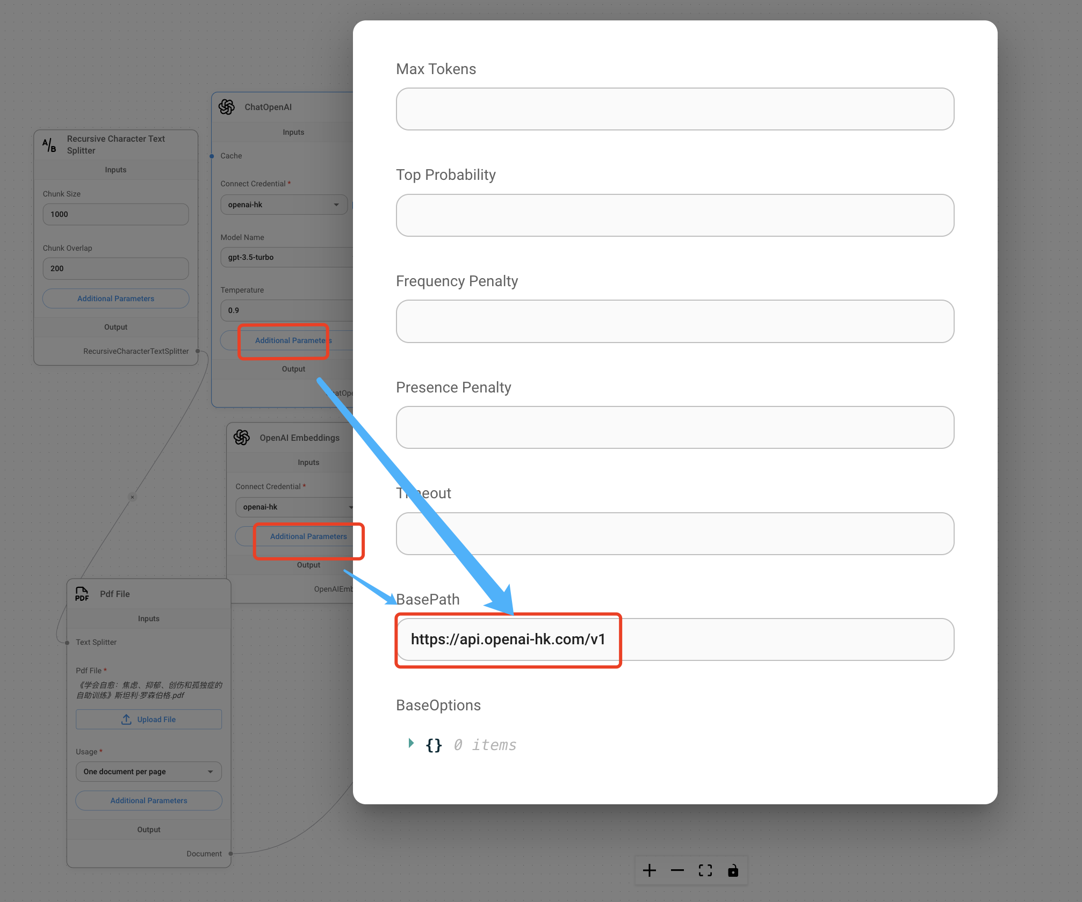Click the Recursive Character Text Splitter icon

pos(49,145)
